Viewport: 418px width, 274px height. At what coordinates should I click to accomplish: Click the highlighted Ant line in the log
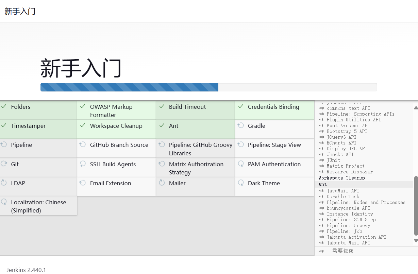click(x=322, y=184)
